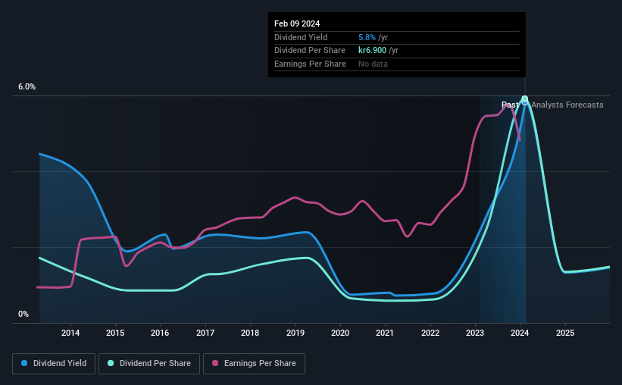Click the Past label on chart
This screenshot has height=385, width=622.
coord(510,105)
